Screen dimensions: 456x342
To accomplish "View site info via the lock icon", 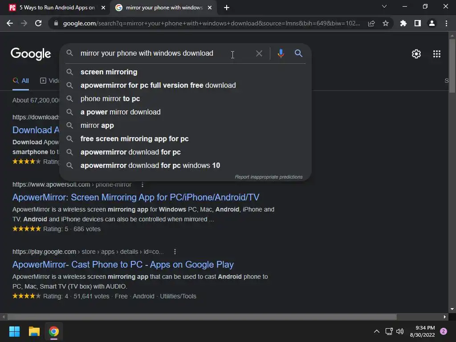I will click(56, 23).
